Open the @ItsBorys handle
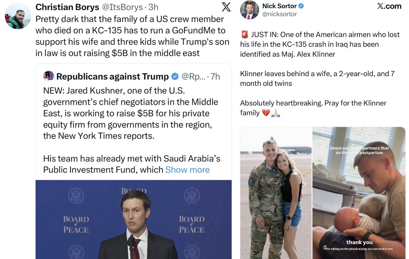Viewport: 409px width, 259px height. [122, 7]
